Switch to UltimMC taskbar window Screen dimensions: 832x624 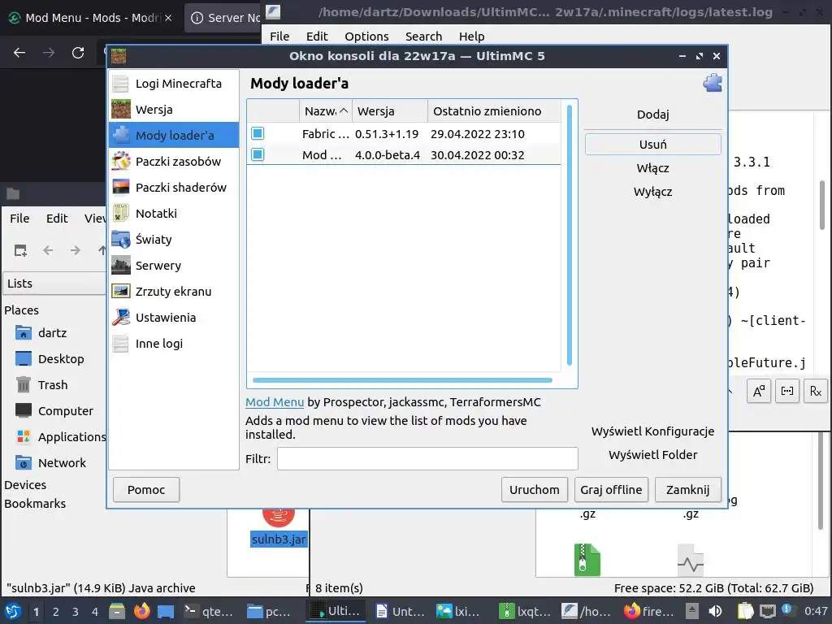[336, 611]
